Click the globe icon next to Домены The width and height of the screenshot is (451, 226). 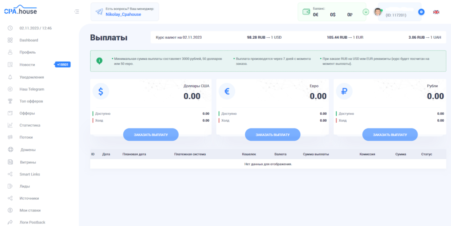[10, 149]
